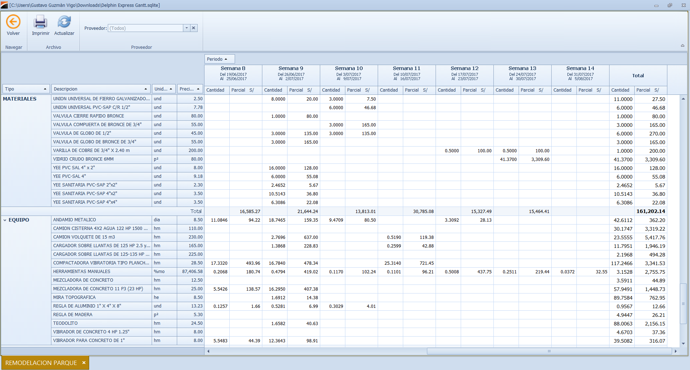The height and width of the screenshot is (370, 690).
Task: Click the vertical scrollbar thumb
Action: point(683,304)
